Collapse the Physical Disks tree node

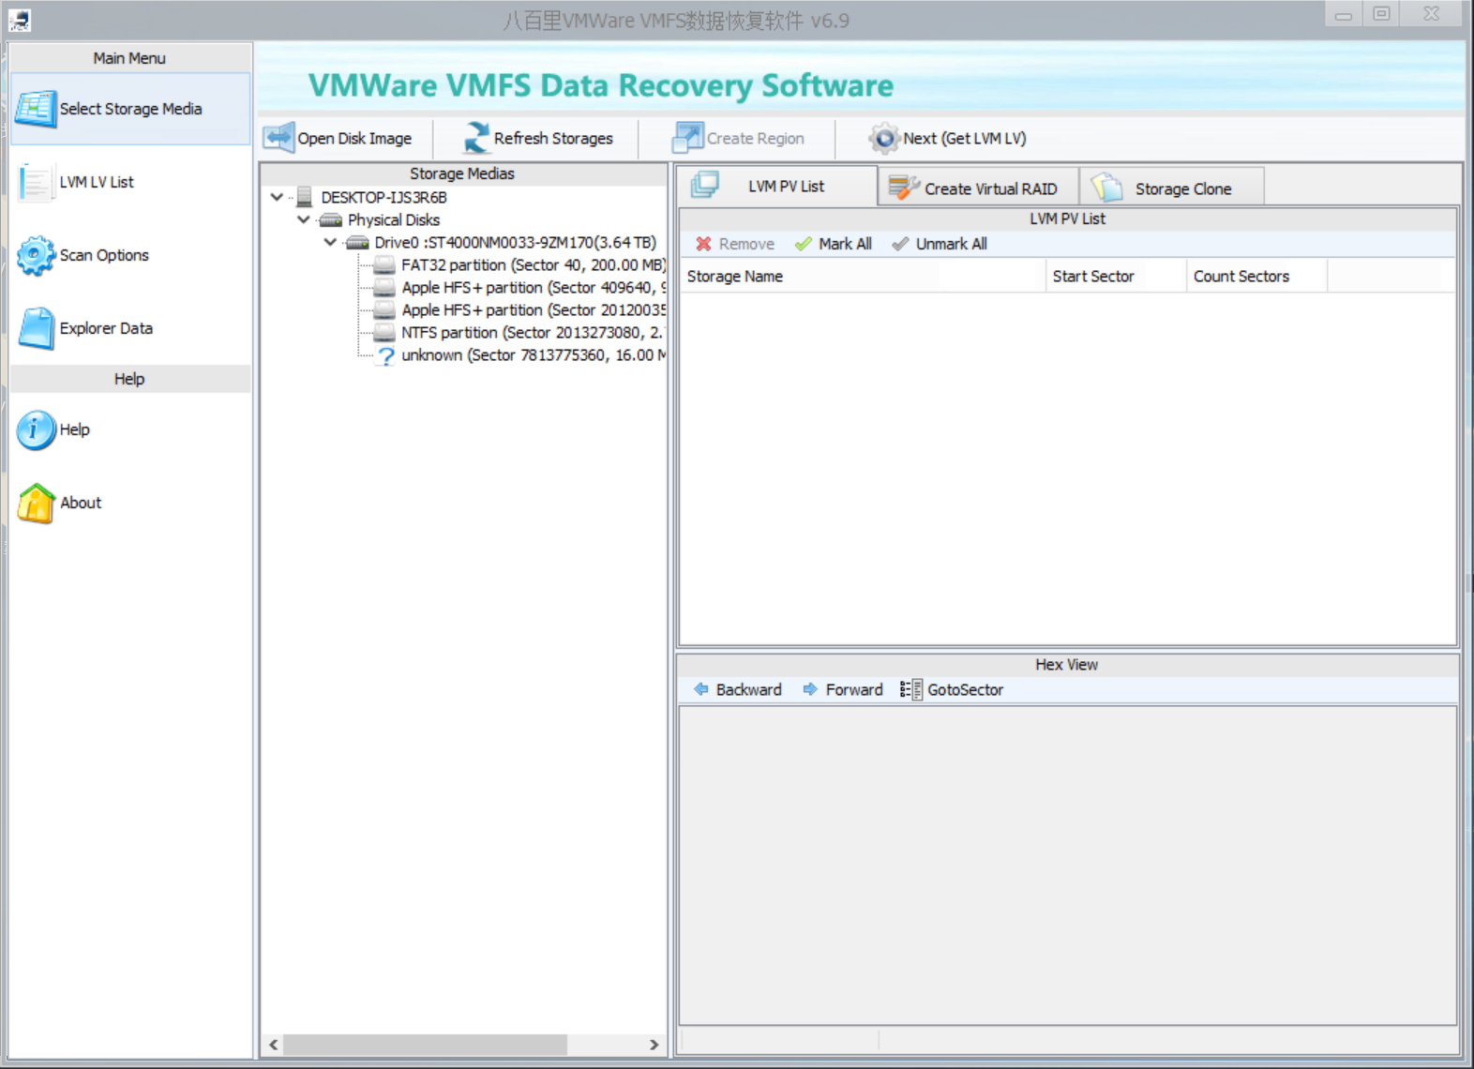pyautogui.click(x=303, y=219)
